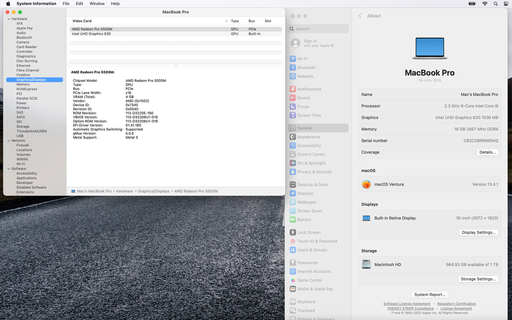Image resolution: width=512 pixels, height=320 pixels.
Task: Select Memory in the Hardware list
Action: click(x=23, y=84)
